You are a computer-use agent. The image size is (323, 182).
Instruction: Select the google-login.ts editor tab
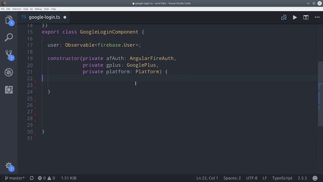[44, 17]
